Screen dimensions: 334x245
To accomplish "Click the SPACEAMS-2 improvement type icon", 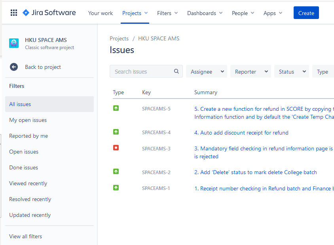I will click(x=116, y=171).
